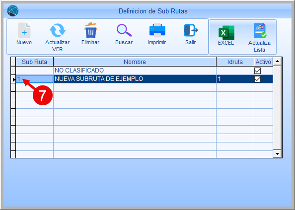Click the Sub Ruta cell containing 1
The width and height of the screenshot is (295, 210).
34,79
